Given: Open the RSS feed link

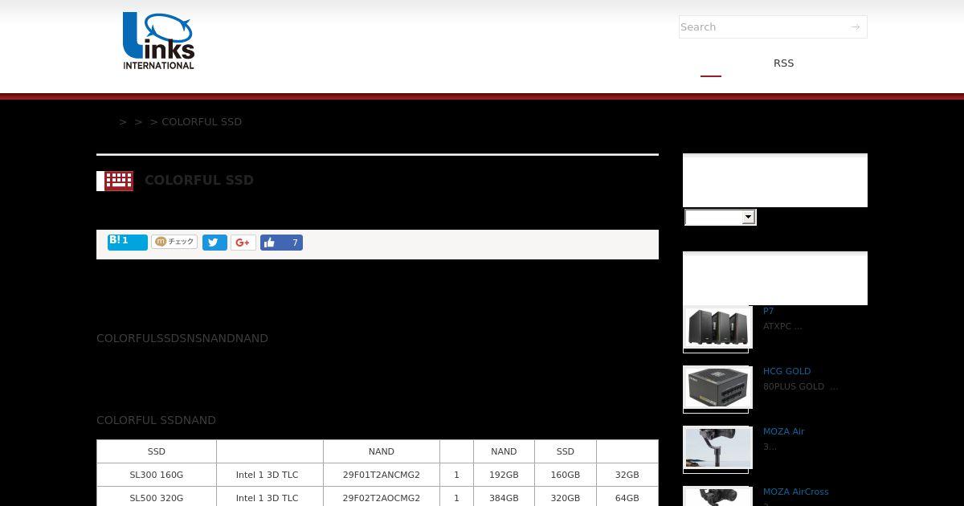Looking at the screenshot, I should click(783, 63).
